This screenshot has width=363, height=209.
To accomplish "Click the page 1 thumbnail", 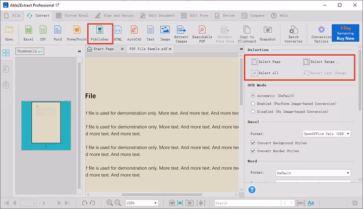I will 46,123.
